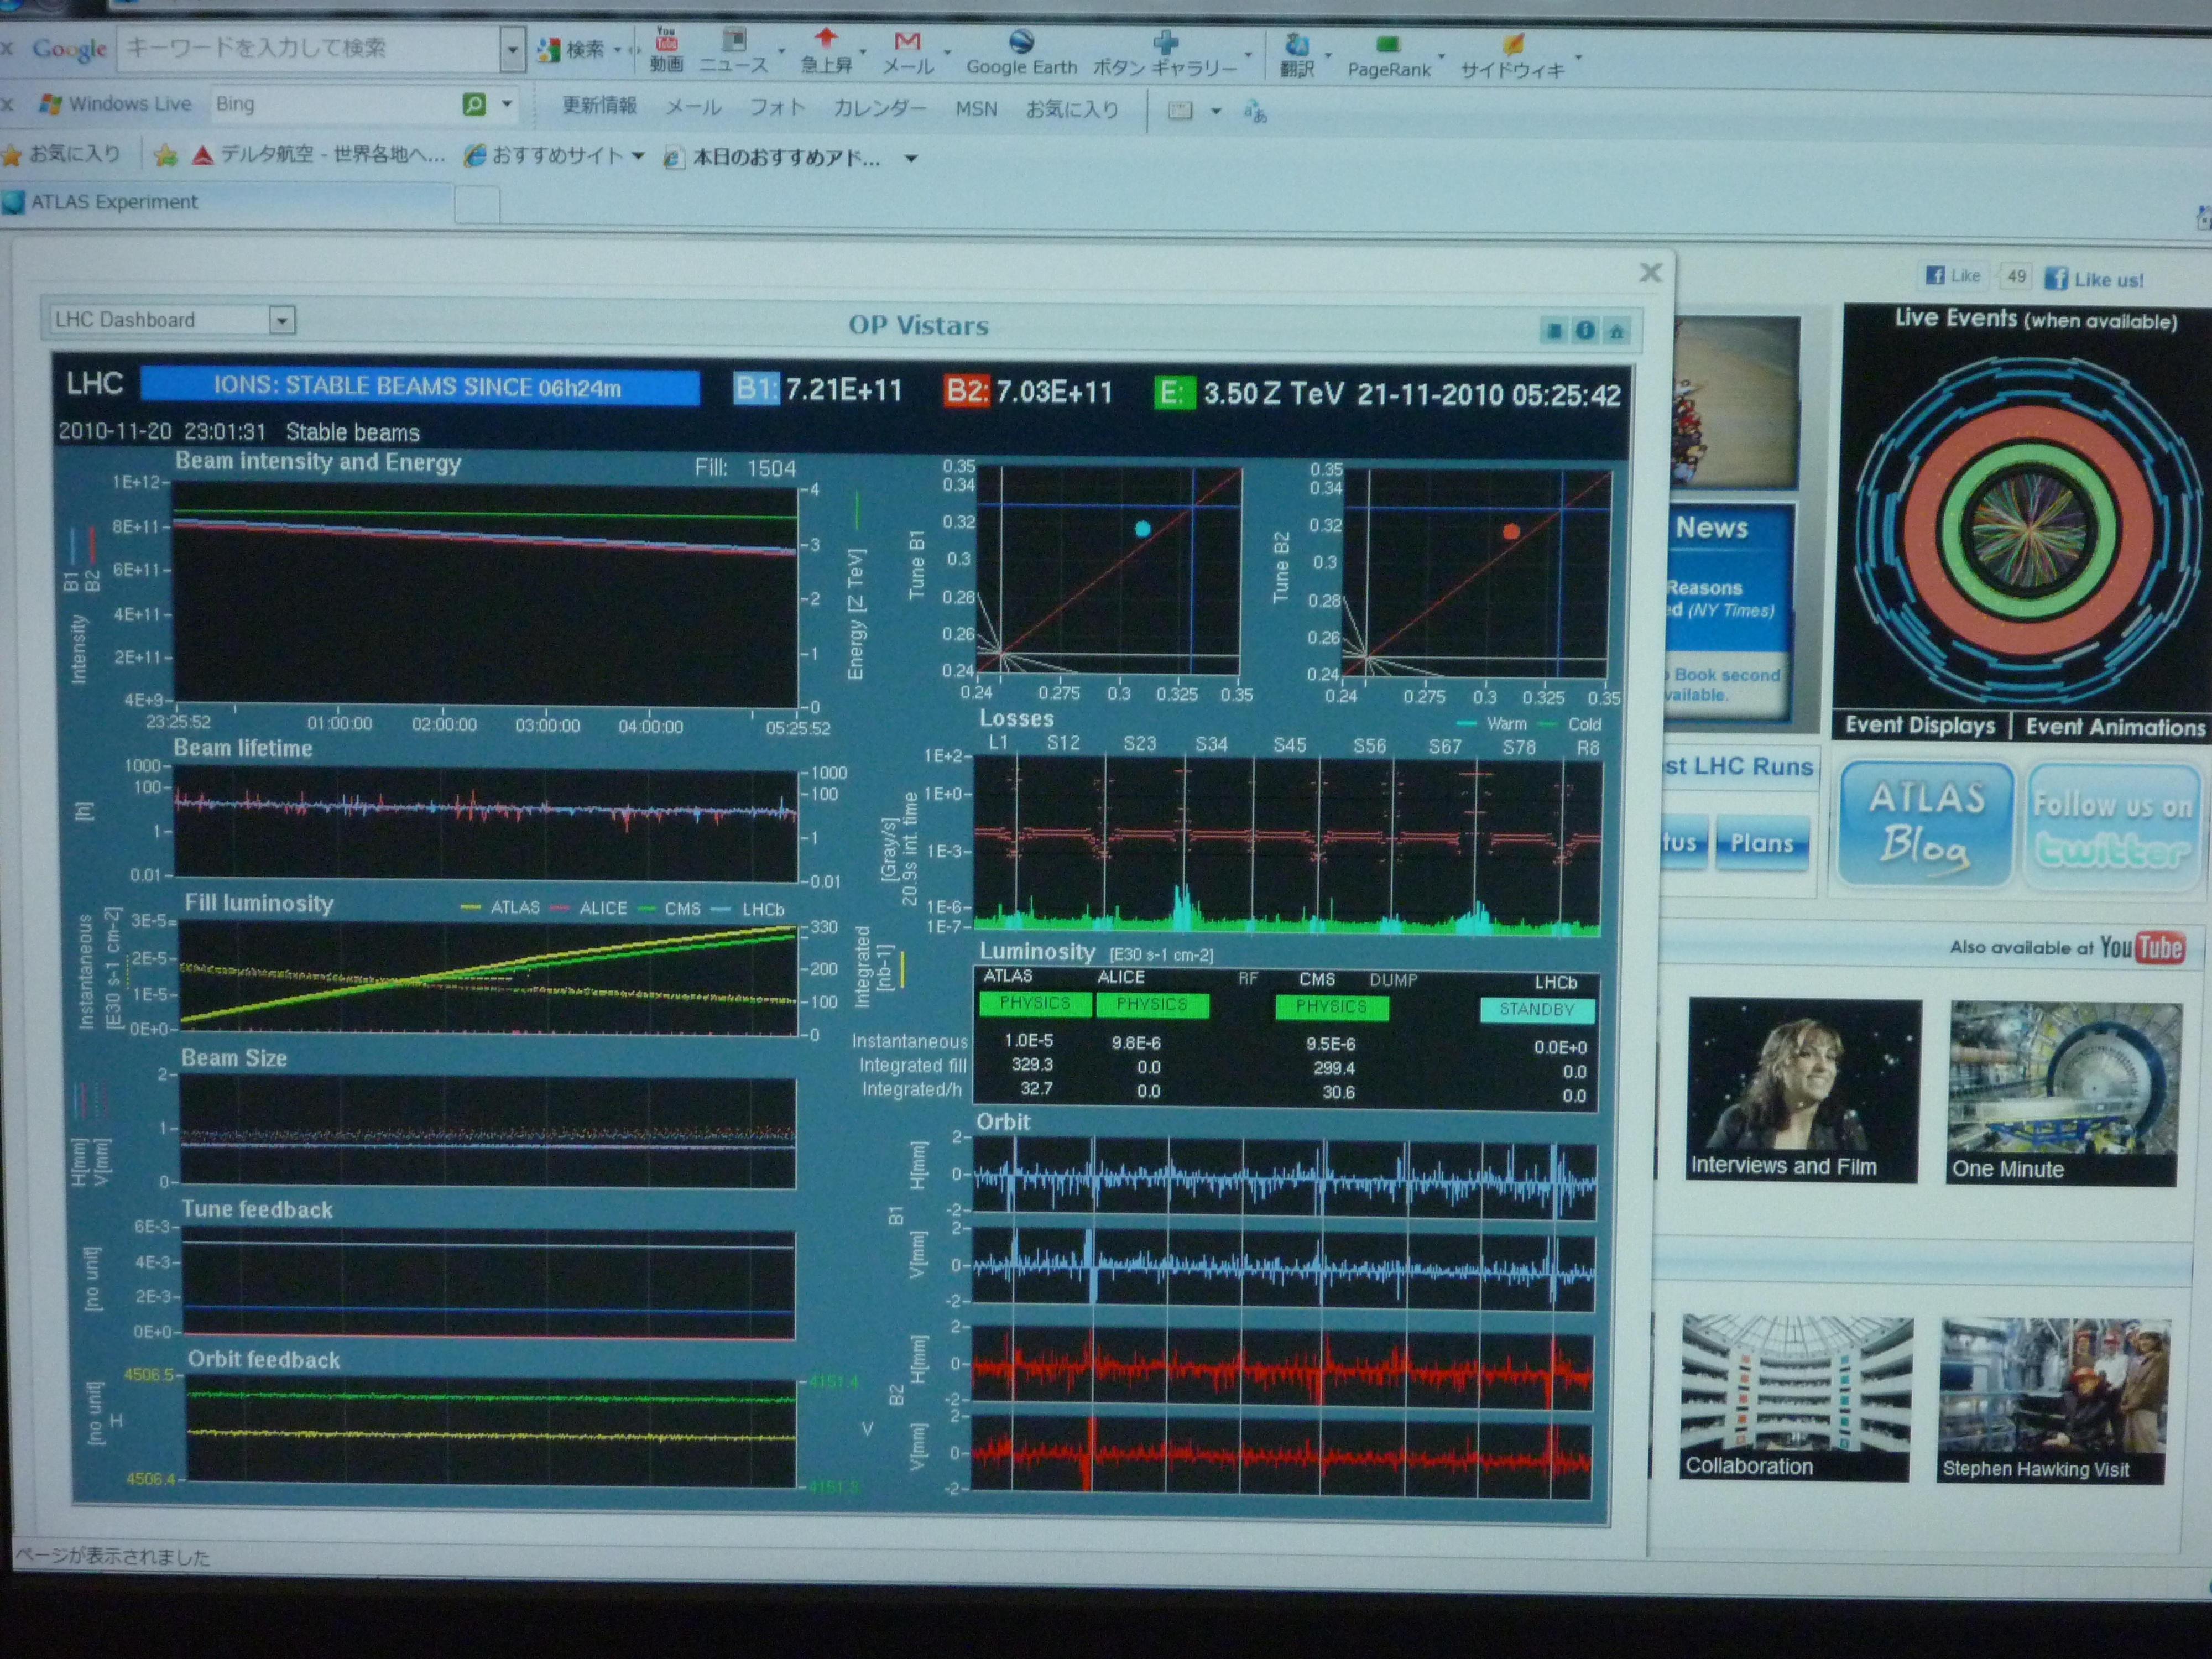Click the News panel heading
2212x1659 pixels.
point(1712,528)
